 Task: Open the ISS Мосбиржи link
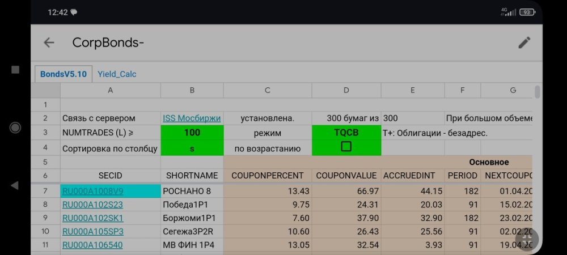coord(192,118)
